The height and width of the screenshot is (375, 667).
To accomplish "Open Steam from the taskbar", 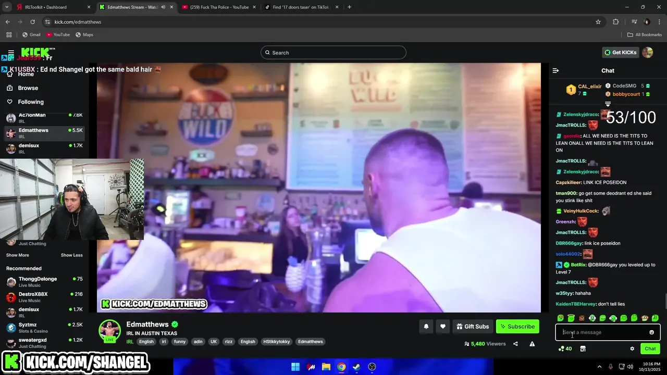I will click(x=356, y=367).
